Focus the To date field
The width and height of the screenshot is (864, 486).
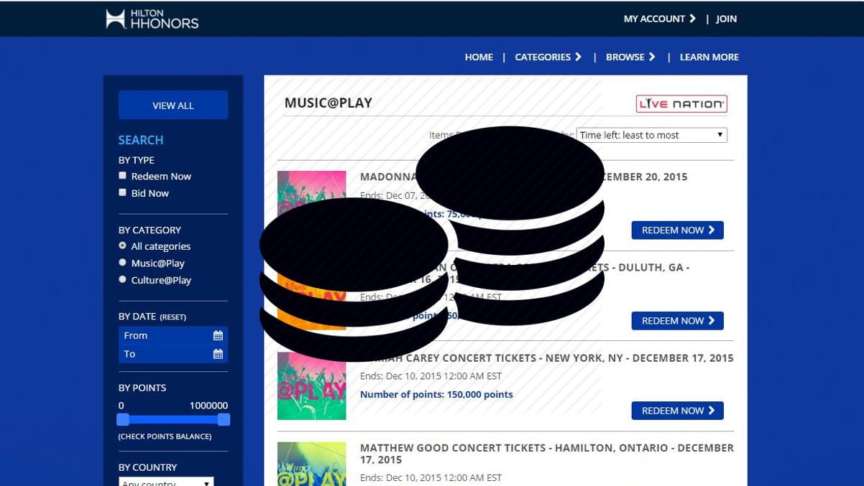[173, 354]
